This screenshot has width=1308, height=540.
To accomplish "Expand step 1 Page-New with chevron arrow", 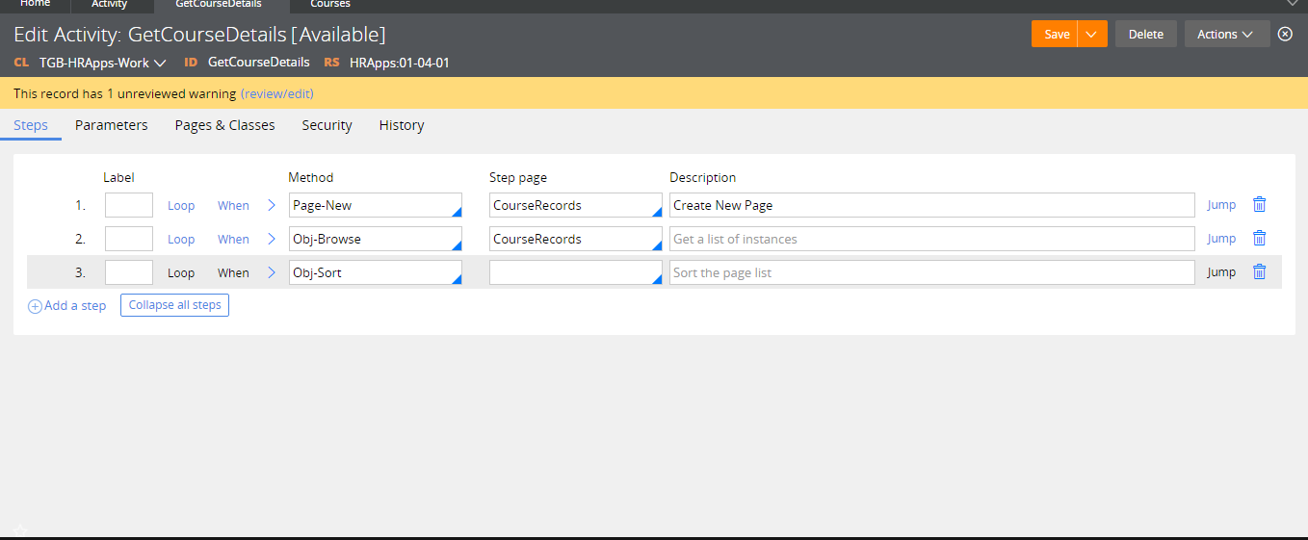I will (x=272, y=205).
